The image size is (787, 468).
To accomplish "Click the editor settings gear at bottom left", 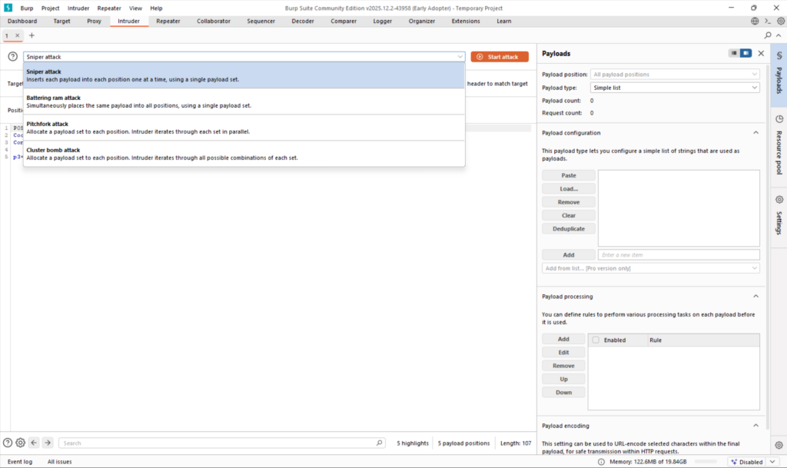I will pyautogui.click(x=21, y=443).
